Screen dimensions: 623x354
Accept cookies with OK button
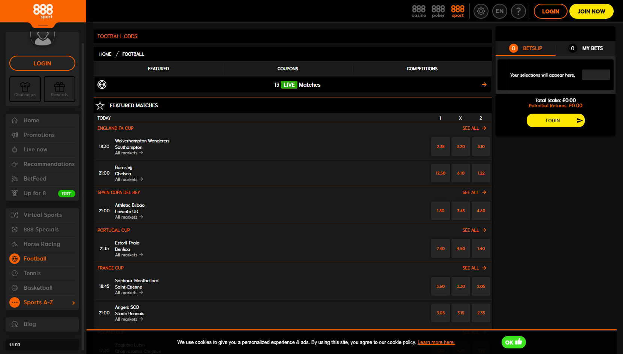(514, 342)
